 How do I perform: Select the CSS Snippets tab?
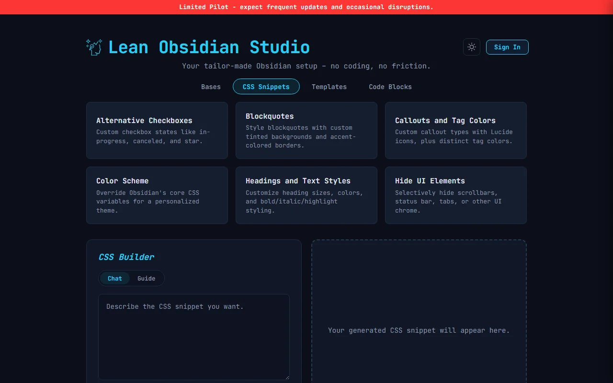coord(266,87)
